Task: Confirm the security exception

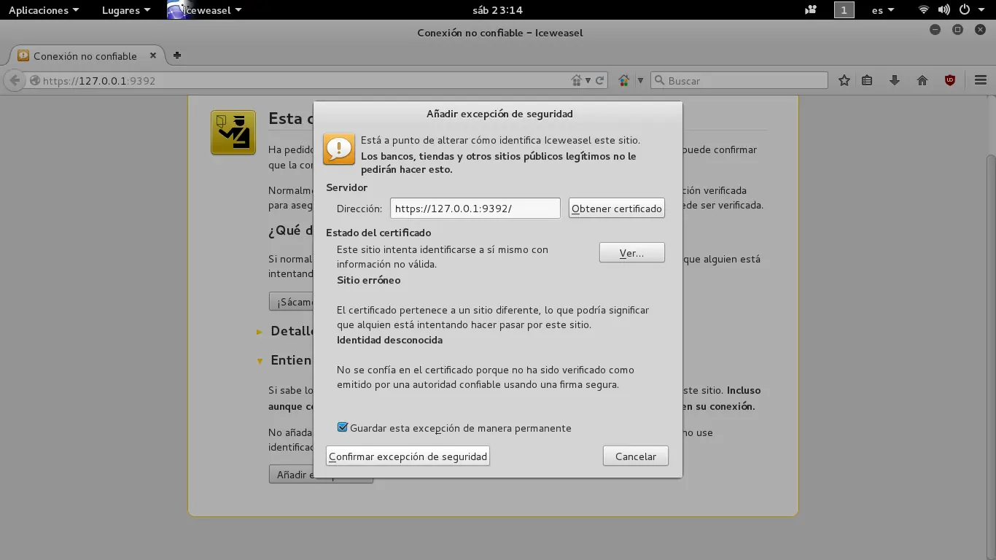Action: pyautogui.click(x=408, y=456)
